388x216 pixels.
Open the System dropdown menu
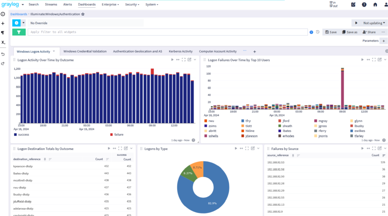tap(151, 5)
